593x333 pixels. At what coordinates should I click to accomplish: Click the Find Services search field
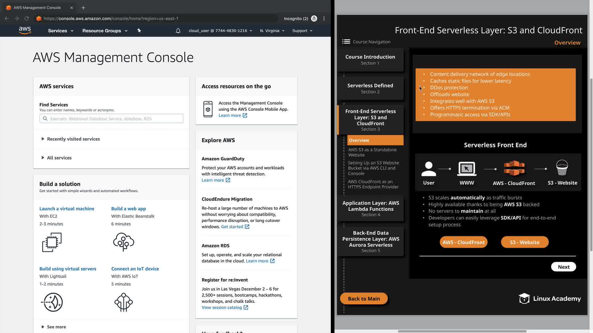click(x=111, y=119)
